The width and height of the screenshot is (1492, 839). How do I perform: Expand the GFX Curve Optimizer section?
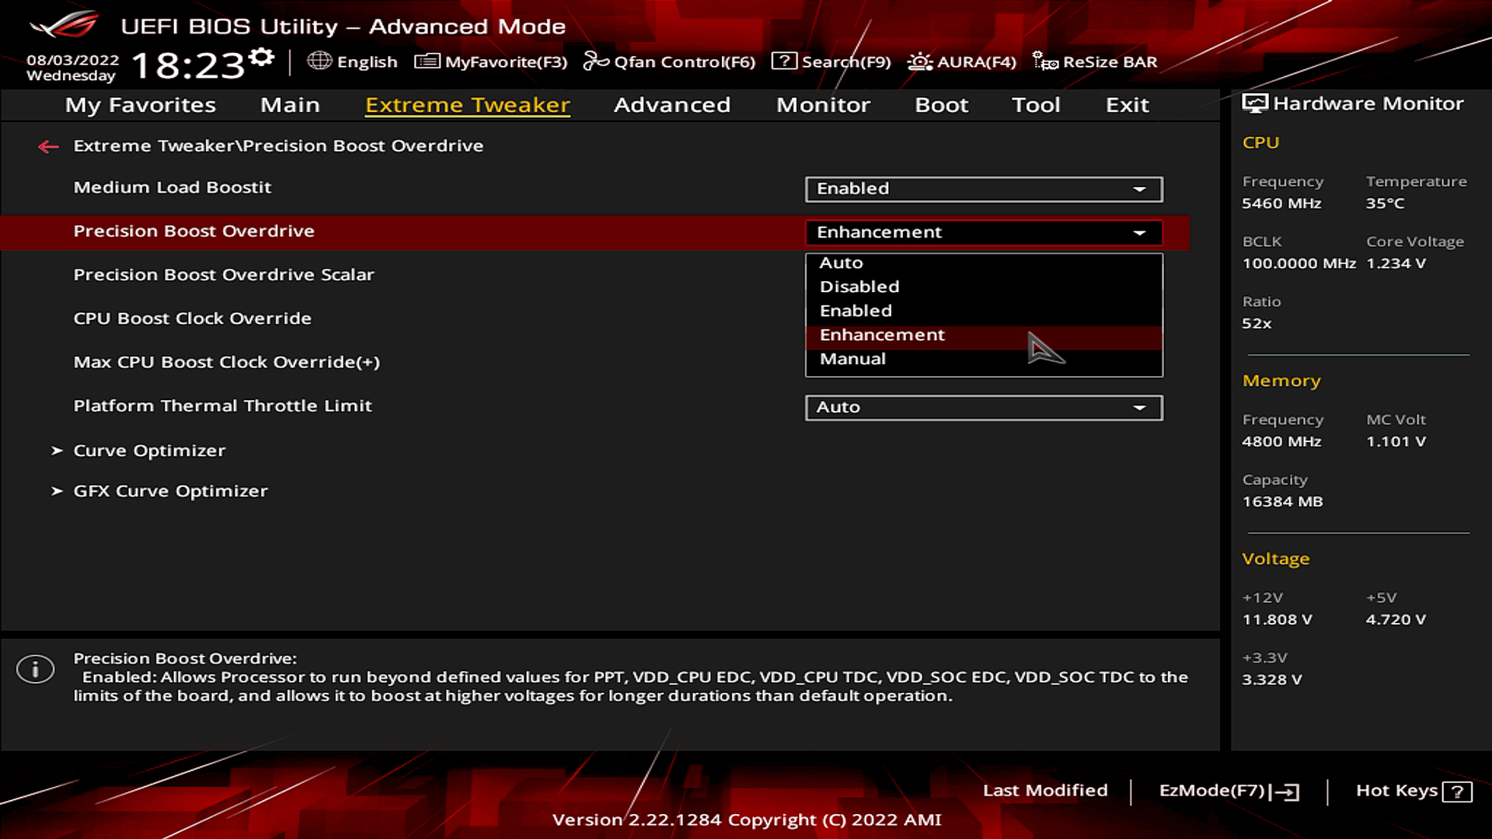(x=170, y=491)
